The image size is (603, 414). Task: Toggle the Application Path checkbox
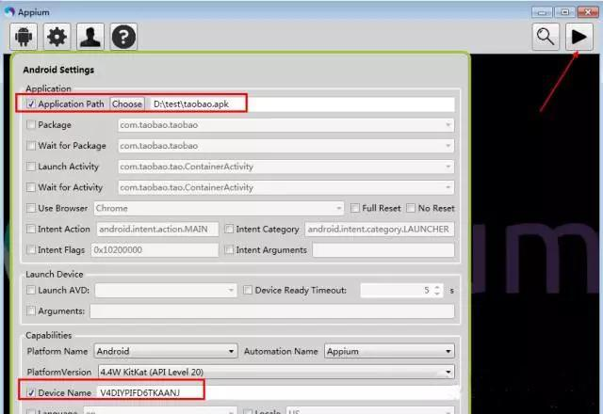[31, 103]
